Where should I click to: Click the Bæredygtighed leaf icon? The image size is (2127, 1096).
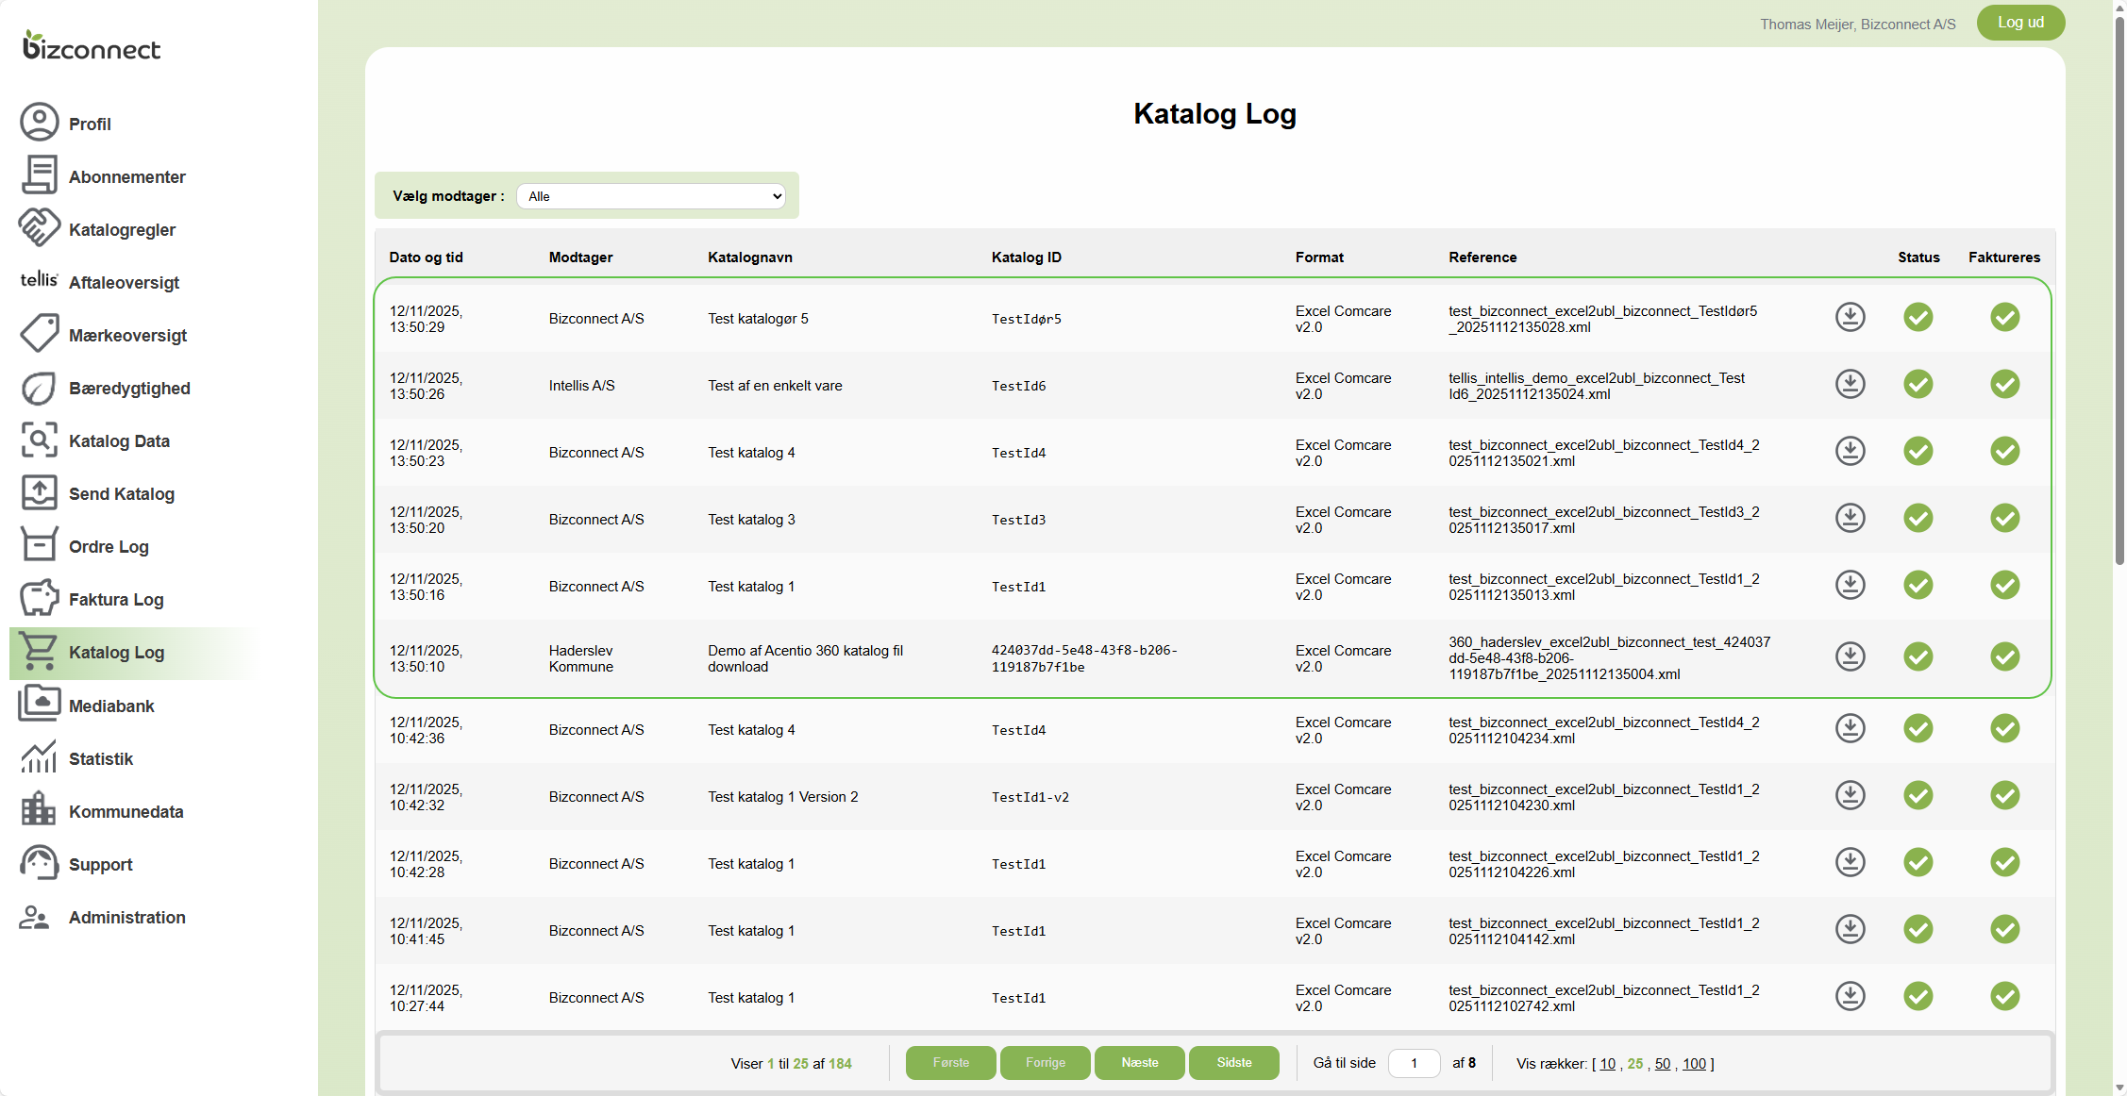(x=39, y=388)
